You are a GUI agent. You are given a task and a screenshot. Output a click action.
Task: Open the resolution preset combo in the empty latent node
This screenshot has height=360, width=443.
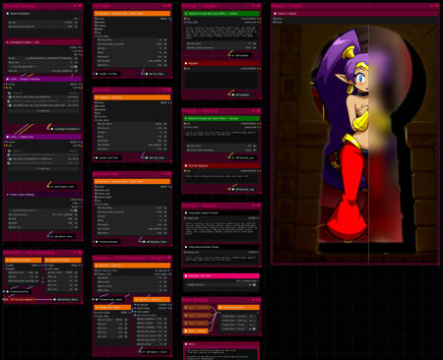click(41, 214)
